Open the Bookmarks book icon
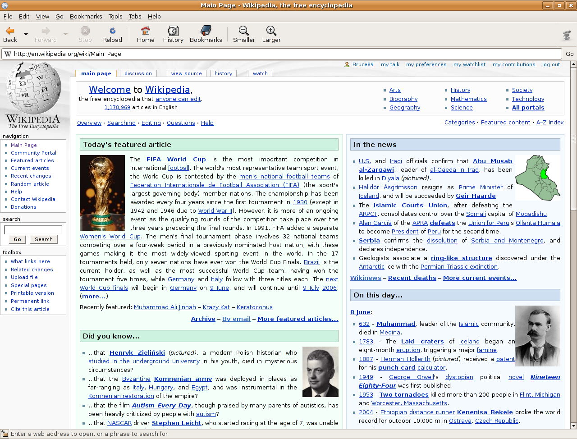 pyautogui.click(x=206, y=31)
